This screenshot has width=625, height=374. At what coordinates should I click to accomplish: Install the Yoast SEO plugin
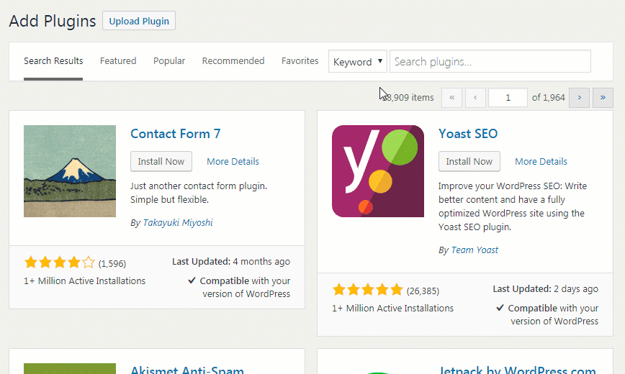pyautogui.click(x=469, y=161)
